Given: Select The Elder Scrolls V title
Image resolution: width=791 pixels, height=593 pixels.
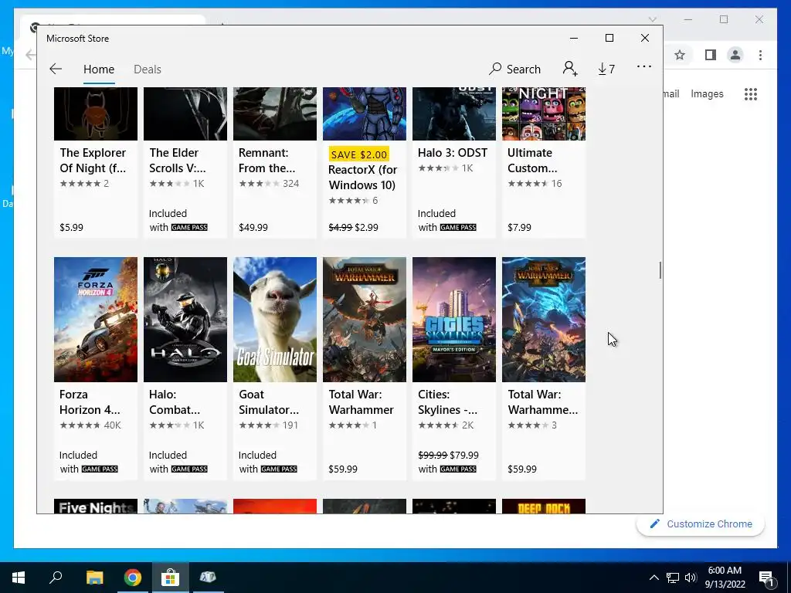Looking at the screenshot, I should coord(178,161).
